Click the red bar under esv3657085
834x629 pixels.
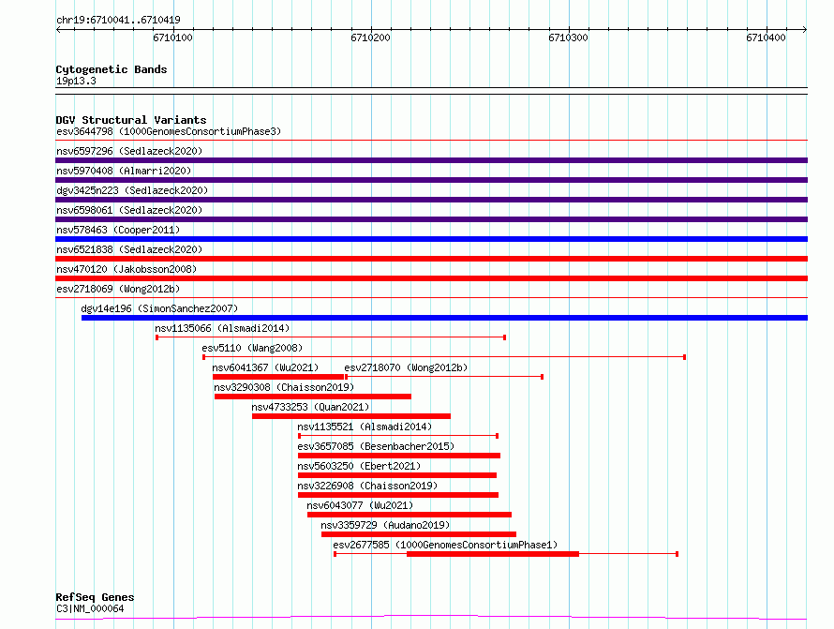pos(399,456)
